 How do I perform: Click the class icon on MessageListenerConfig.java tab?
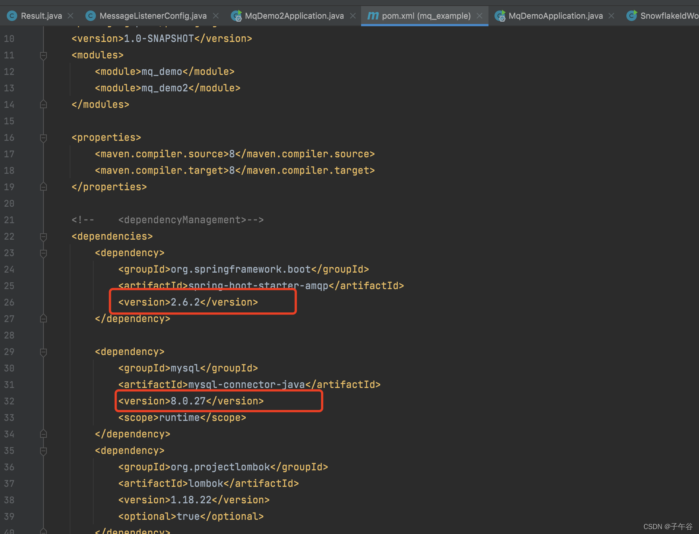coord(90,16)
